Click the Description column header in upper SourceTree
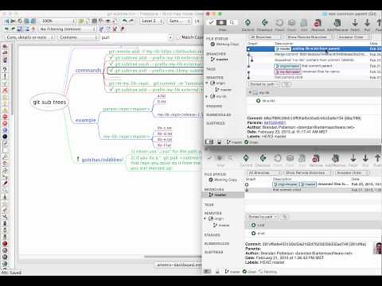Image resolution: width=382 pixels, height=286 pixels. [283, 43]
